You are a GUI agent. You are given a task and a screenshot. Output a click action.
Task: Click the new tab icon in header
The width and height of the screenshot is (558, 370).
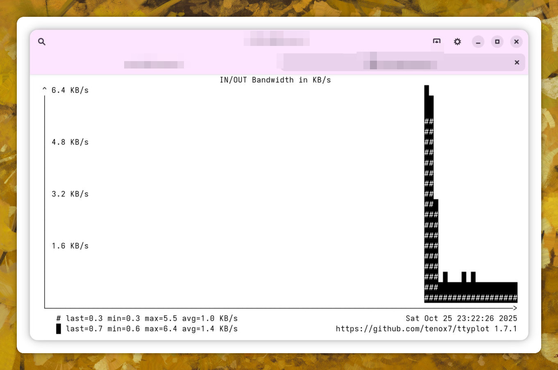pos(437,41)
